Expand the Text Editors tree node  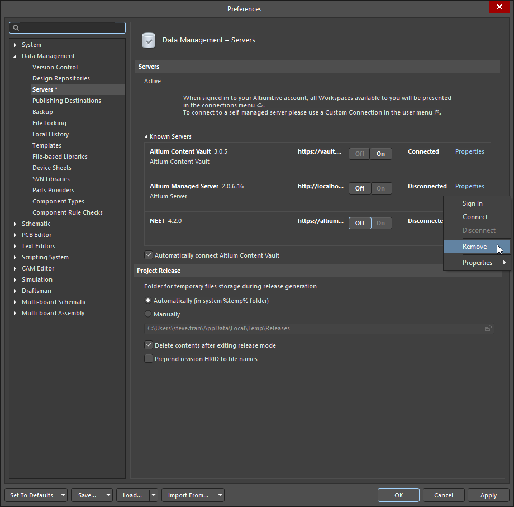point(15,246)
